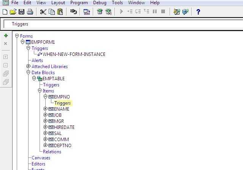Screen dimensions: 243x170
Task: Expand the MGR item node
Action: click(45, 121)
